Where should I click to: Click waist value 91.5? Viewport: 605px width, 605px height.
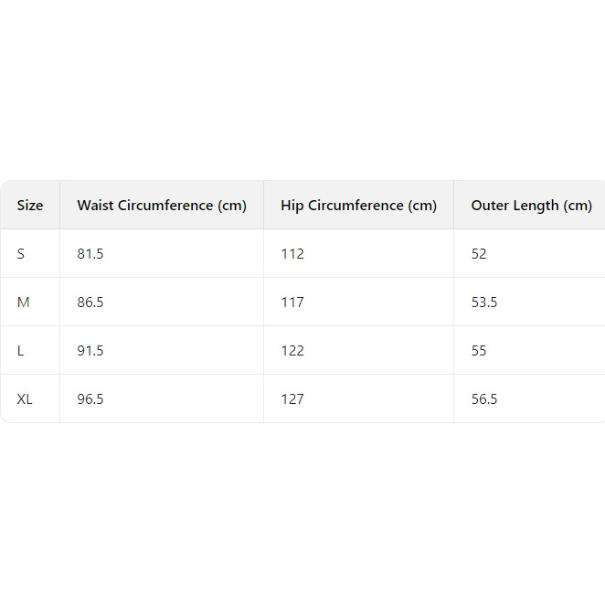coord(90,351)
